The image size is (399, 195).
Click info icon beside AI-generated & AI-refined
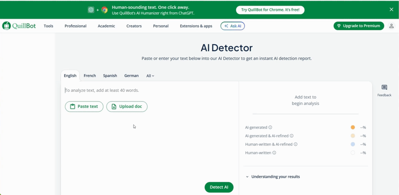[x=292, y=136]
